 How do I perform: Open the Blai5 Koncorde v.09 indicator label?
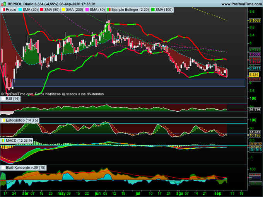pos(26,168)
